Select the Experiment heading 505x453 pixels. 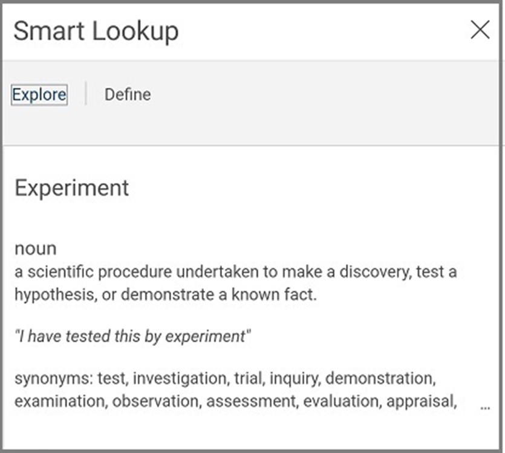point(71,188)
